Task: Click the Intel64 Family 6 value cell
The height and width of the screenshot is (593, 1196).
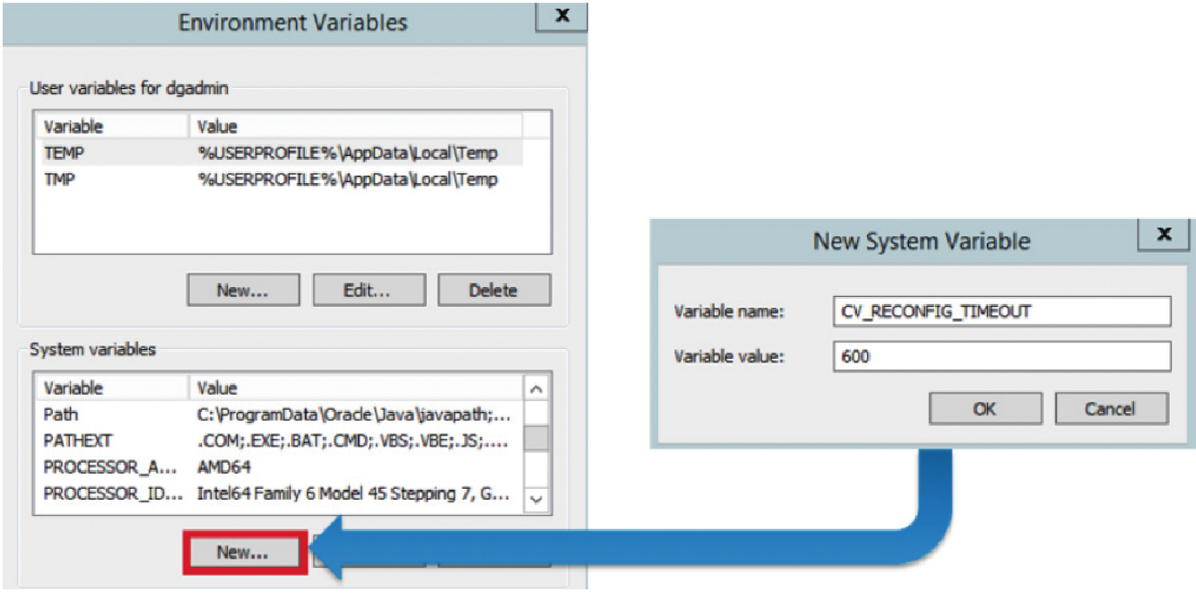Action: coord(354,493)
